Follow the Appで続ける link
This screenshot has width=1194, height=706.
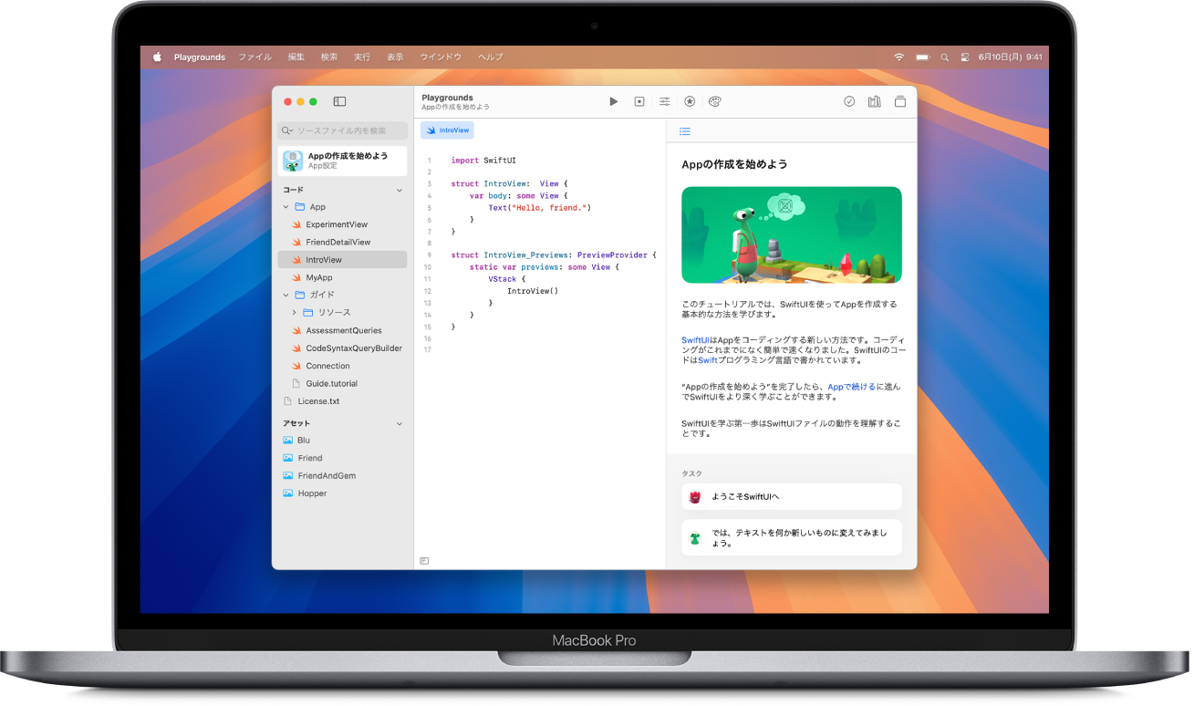coord(851,387)
